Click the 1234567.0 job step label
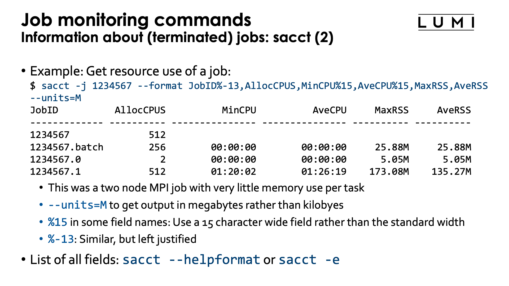 pyautogui.click(x=55, y=159)
